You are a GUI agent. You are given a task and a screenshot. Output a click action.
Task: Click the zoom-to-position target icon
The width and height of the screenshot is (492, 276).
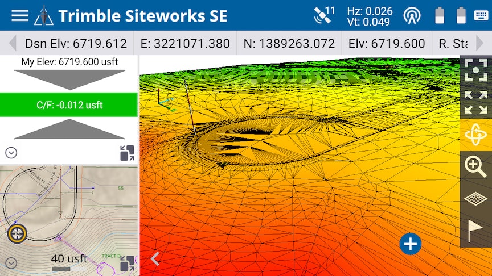coord(475,70)
